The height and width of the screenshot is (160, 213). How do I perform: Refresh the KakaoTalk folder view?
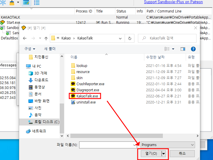tap(130, 39)
